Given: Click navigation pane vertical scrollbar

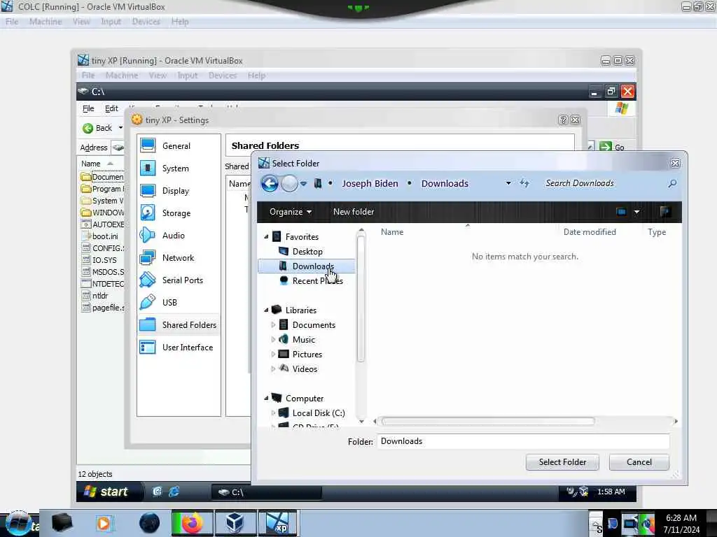Looking at the screenshot, I should click(361, 299).
